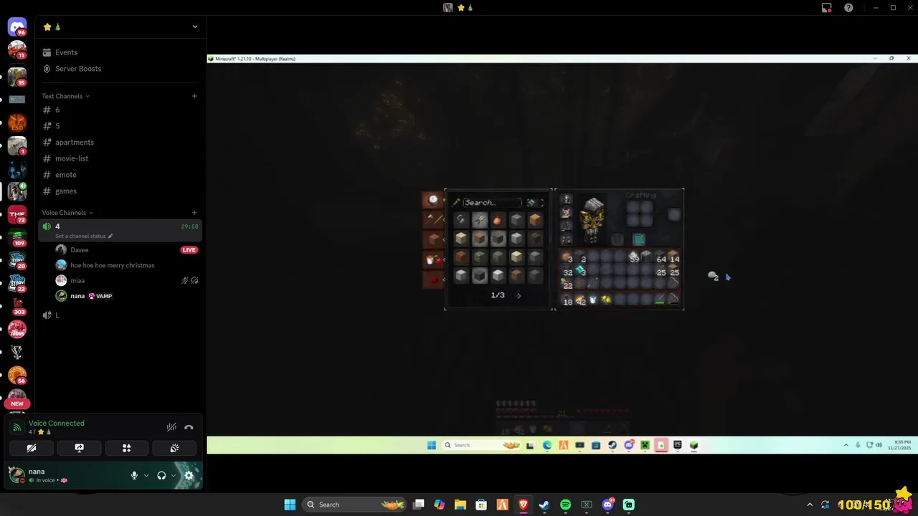Viewport: 918px width, 516px height.
Task: Click the Minecraft recipe search field
Action: coord(492,203)
